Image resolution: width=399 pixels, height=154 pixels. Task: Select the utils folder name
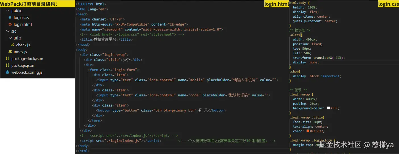pyautogui.click(x=17, y=38)
